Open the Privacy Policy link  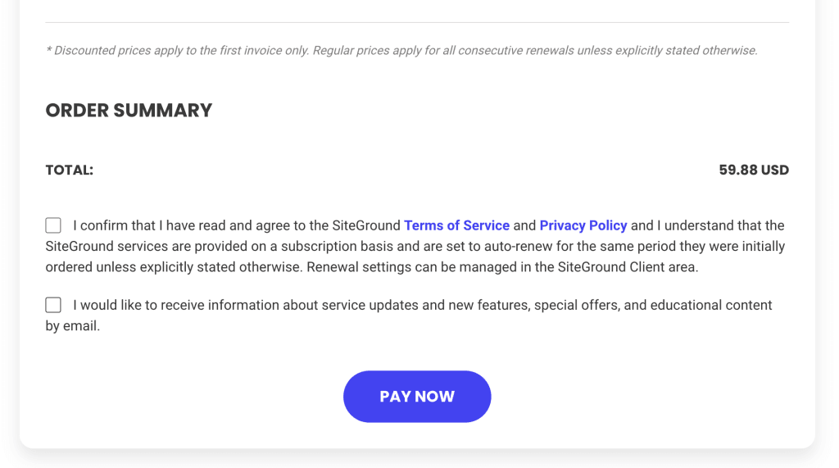pyautogui.click(x=583, y=225)
